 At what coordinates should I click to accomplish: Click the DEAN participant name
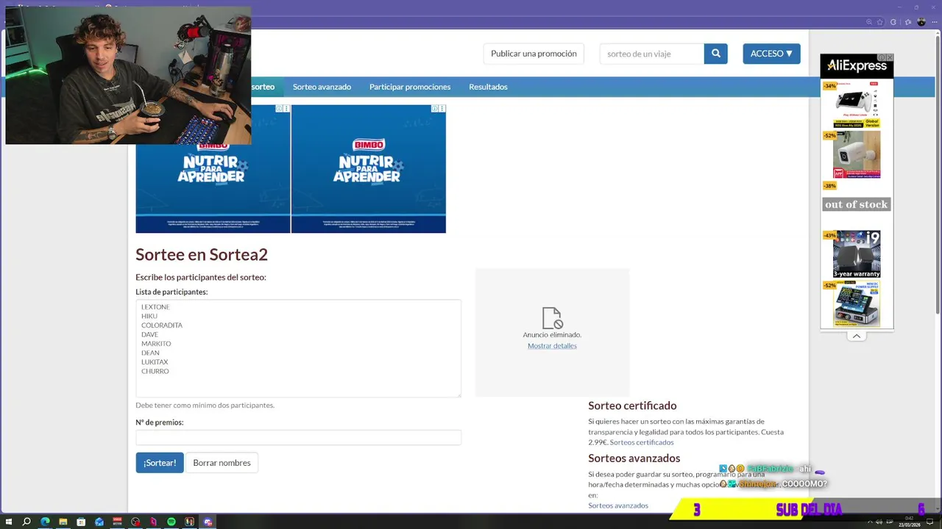(150, 353)
